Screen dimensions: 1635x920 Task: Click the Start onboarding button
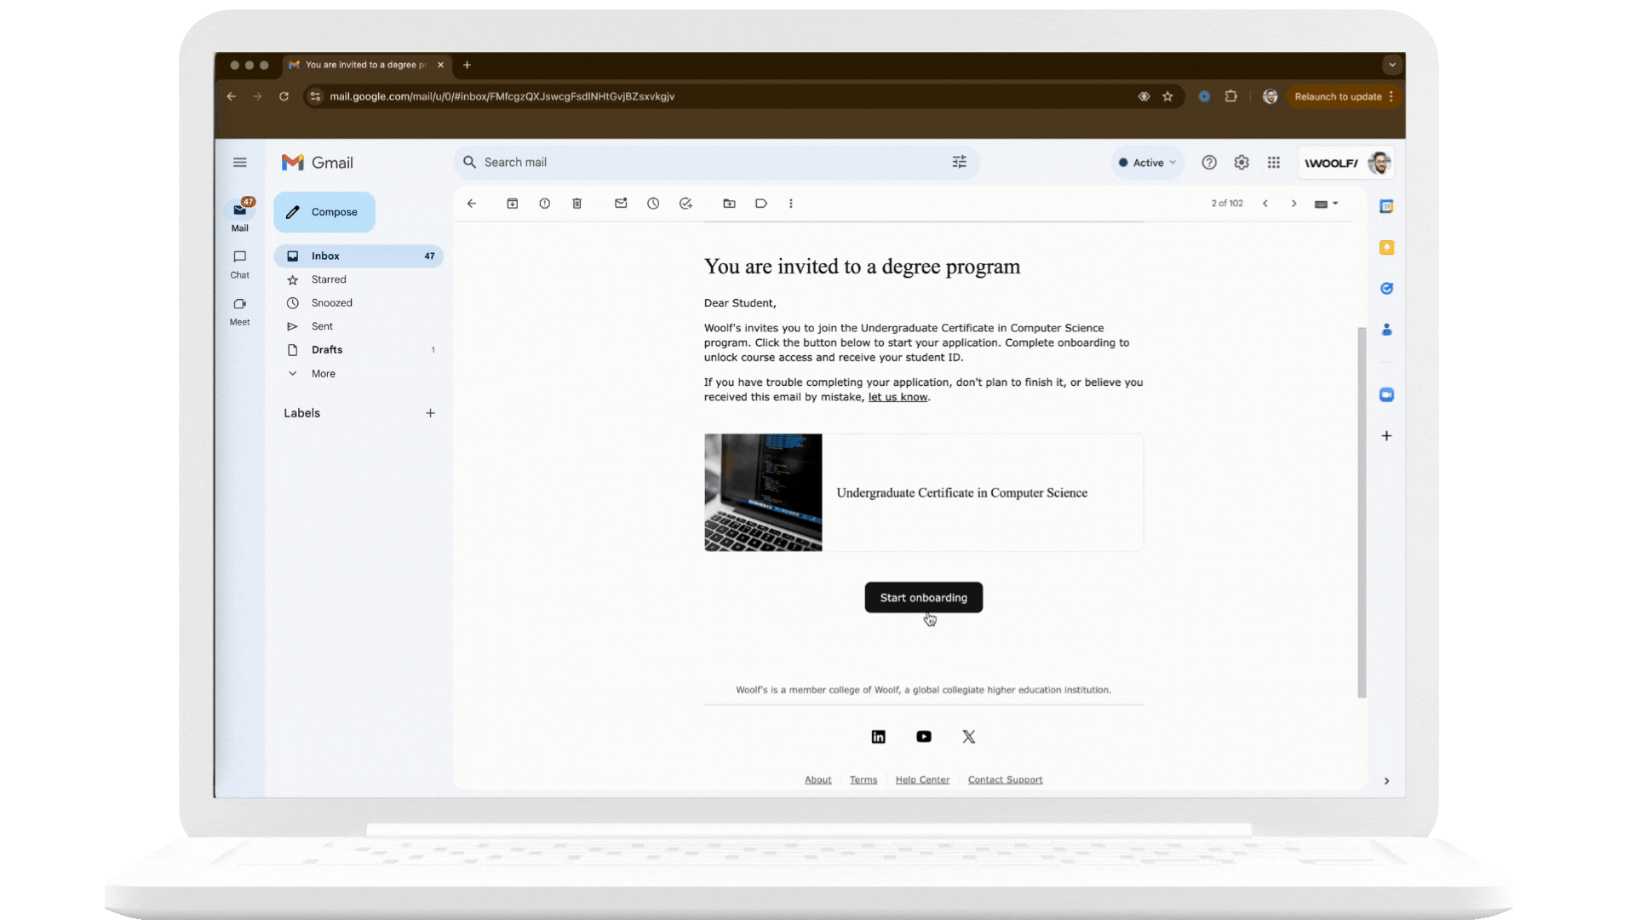pyautogui.click(x=923, y=597)
